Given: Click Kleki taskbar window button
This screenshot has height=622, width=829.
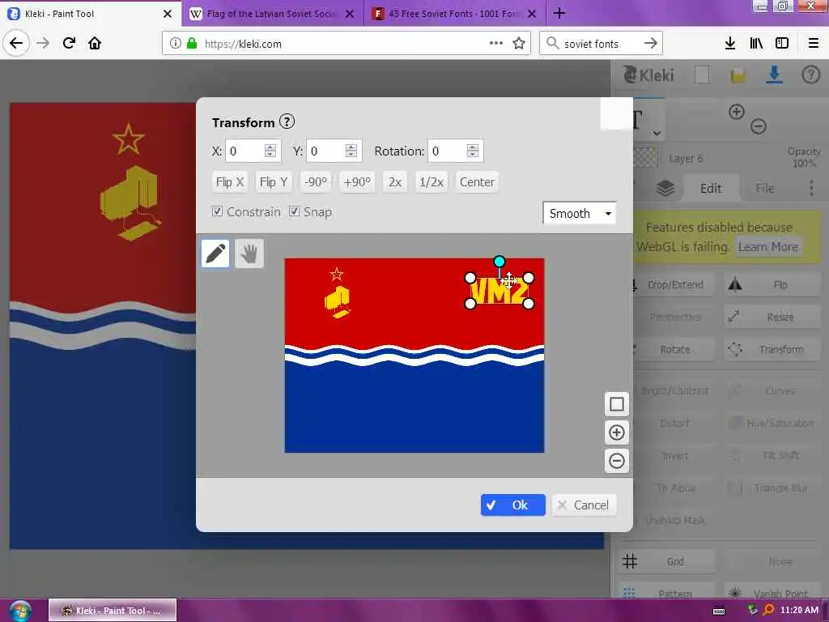Looking at the screenshot, I should (113, 611).
